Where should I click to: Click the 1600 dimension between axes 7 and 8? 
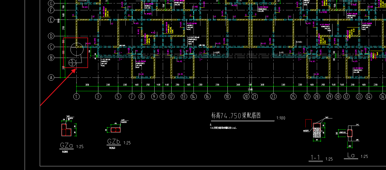click(x=137, y=85)
